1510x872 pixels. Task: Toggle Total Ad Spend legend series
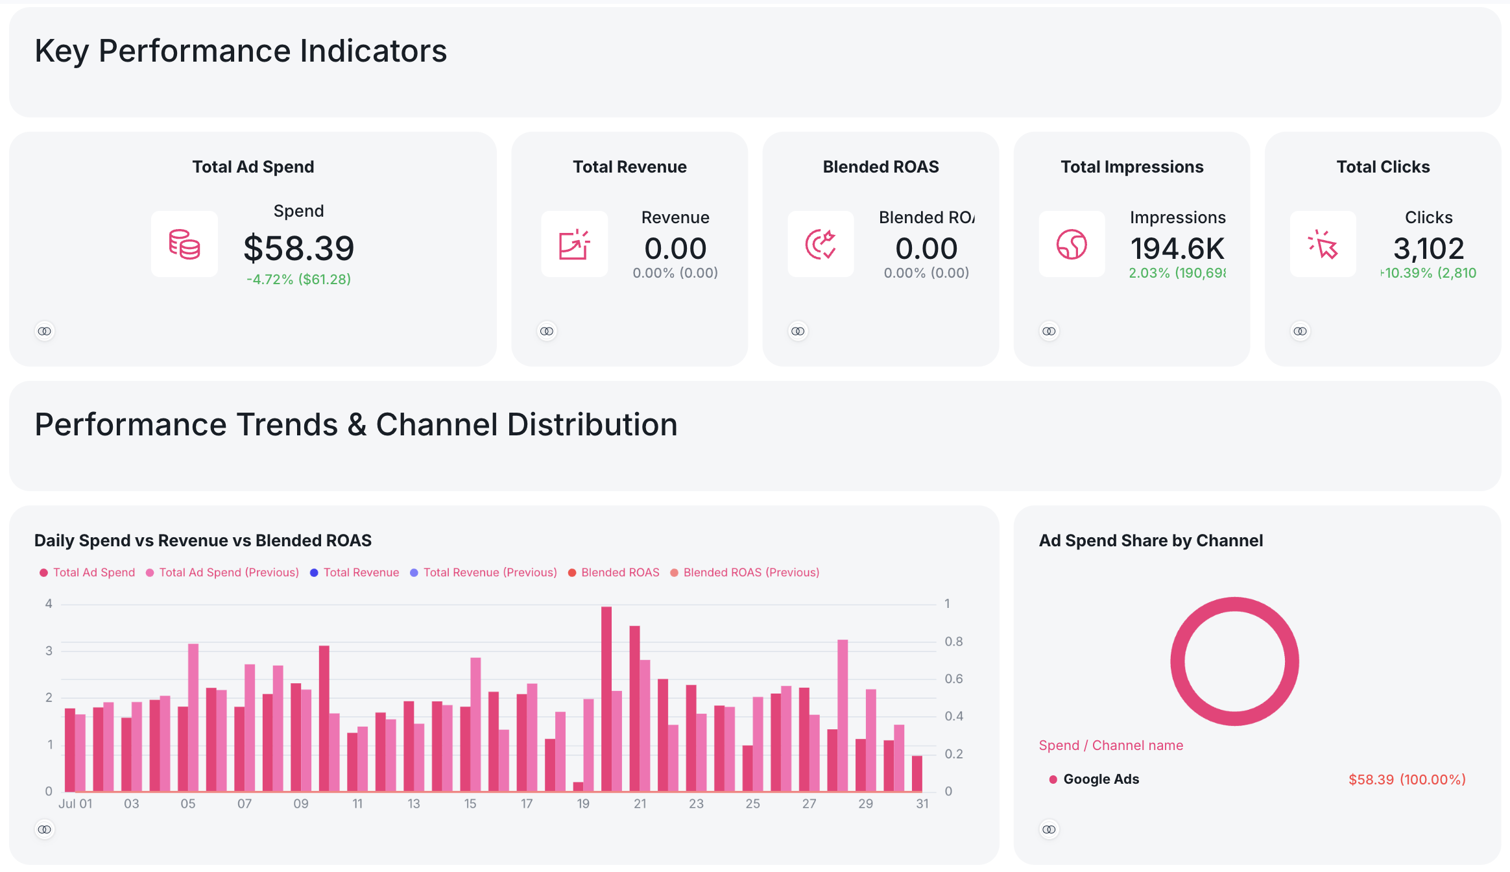click(88, 573)
